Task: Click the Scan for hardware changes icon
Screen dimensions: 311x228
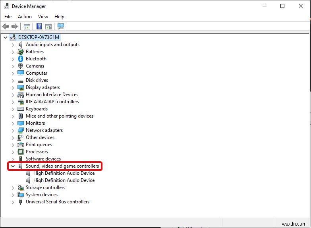Action: pos(61,26)
